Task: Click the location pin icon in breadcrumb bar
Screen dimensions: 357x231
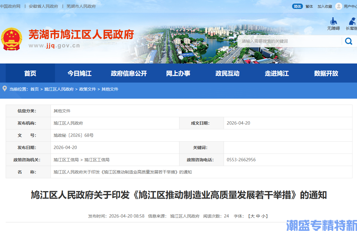Action: [x=4, y=89]
